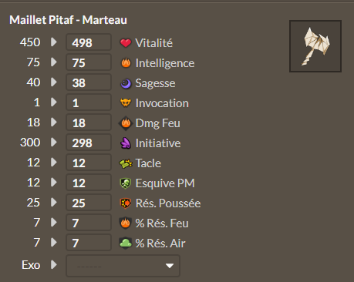Image resolution: width=354 pixels, height=282 pixels.
Task: Click the arrow next to Exo label
Action: coord(54,264)
